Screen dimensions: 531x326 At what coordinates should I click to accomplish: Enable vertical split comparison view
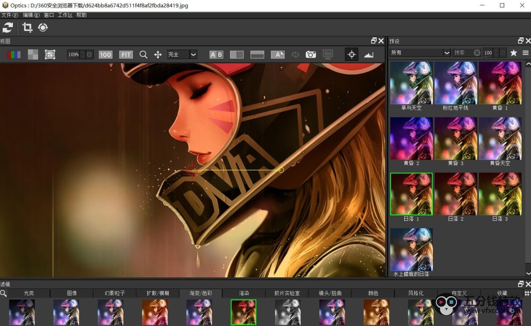(237, 54)
